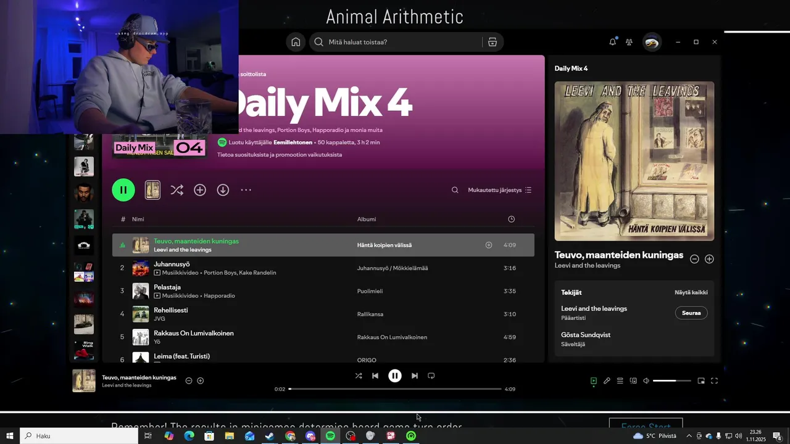Add Teuvo track to liked songs in row
The width and height of the screenshot is (790, 444).
pyautogui.click(x=489, y=245)
